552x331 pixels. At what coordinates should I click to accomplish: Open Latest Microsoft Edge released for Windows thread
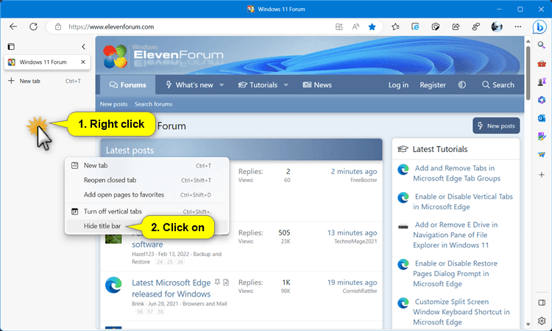click(171, 288)
